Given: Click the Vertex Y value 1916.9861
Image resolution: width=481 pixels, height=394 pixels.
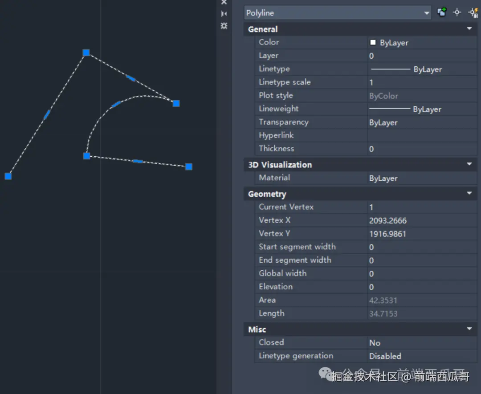Looking at the screenshot, I should tap(422, 234).
